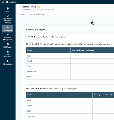
Task: Open the XBRL Tagger module
Action: tap(8, 46)
